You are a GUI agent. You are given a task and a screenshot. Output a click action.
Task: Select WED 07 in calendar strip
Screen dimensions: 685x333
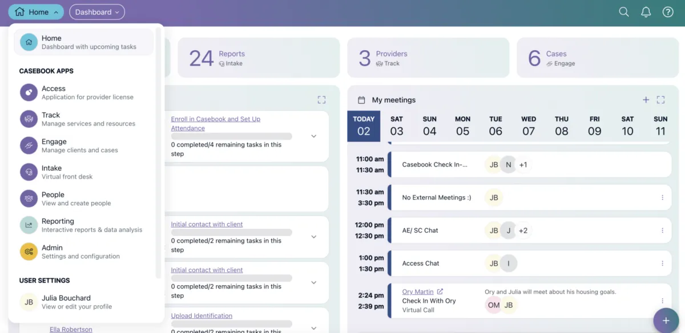click(529, 126)
